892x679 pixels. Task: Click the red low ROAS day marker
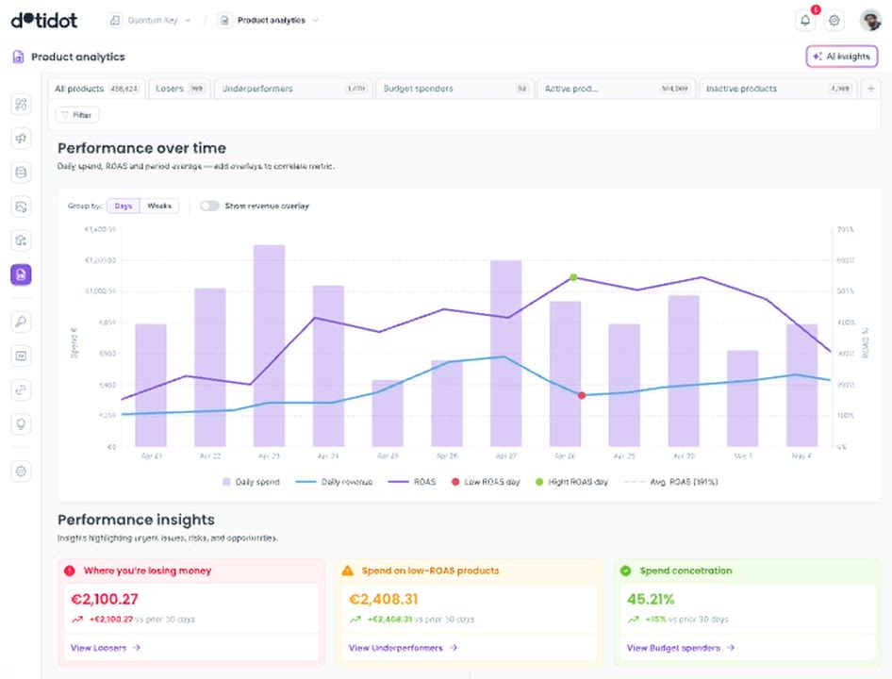[x=582, y=395]
